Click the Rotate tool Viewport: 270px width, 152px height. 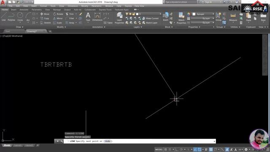[58, 14]
